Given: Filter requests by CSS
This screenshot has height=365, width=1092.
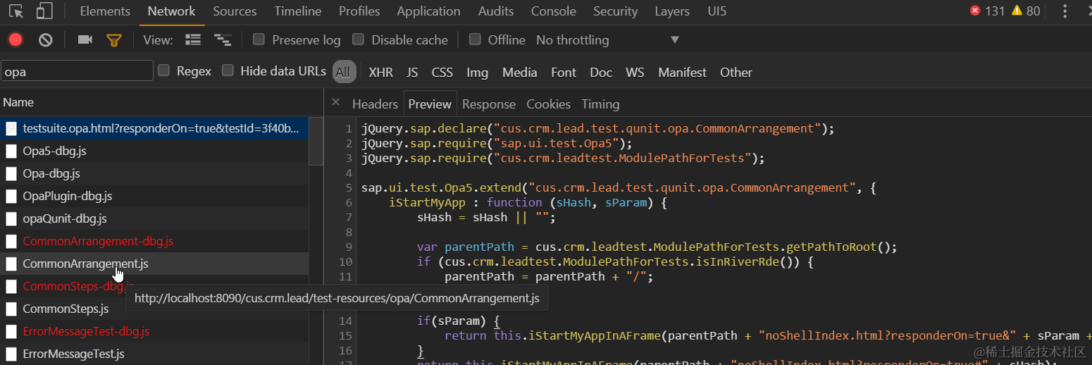Looking at the screenshot, I should pos(442,72).
